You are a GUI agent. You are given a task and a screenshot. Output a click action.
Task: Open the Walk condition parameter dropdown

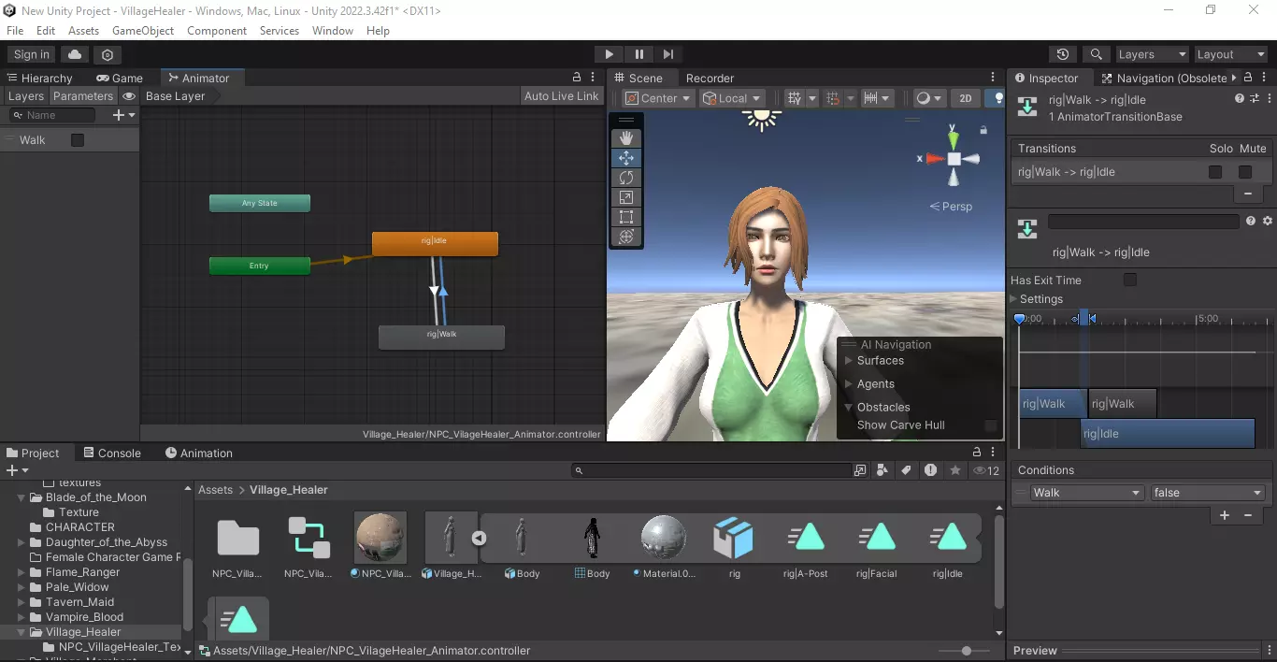pos(1086,493)
